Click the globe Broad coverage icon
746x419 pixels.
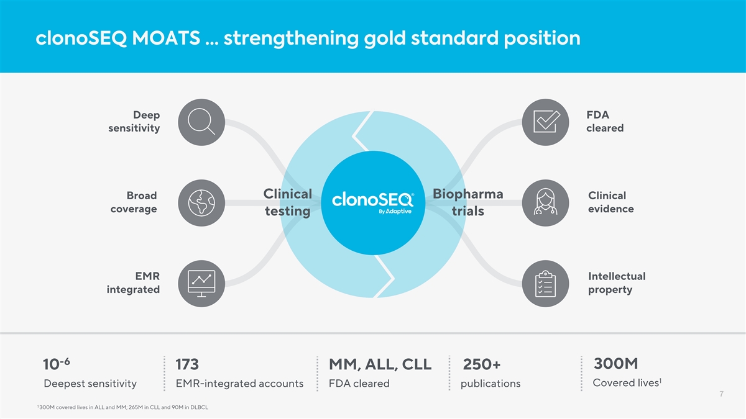click(201, 203)
